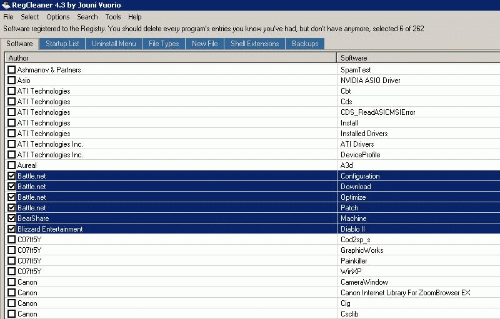Check the Canon CameraWindow checkbox
The width and height of the screenshot is (500, 319).
tap(11, 282)
